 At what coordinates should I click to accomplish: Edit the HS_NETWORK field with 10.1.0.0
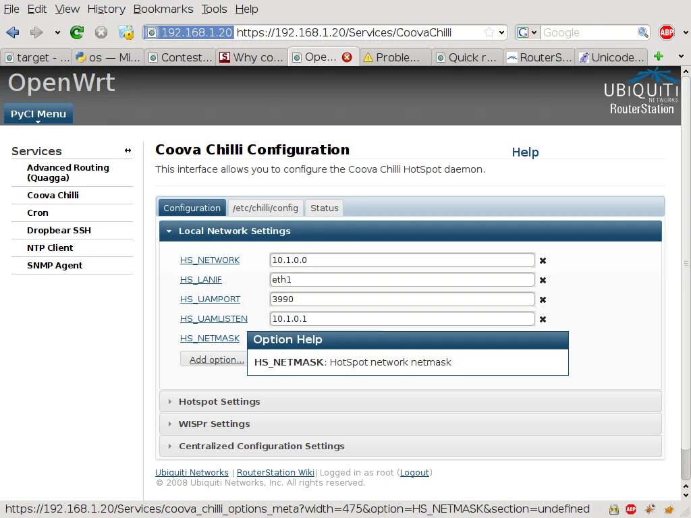click(x=402, y=260)
